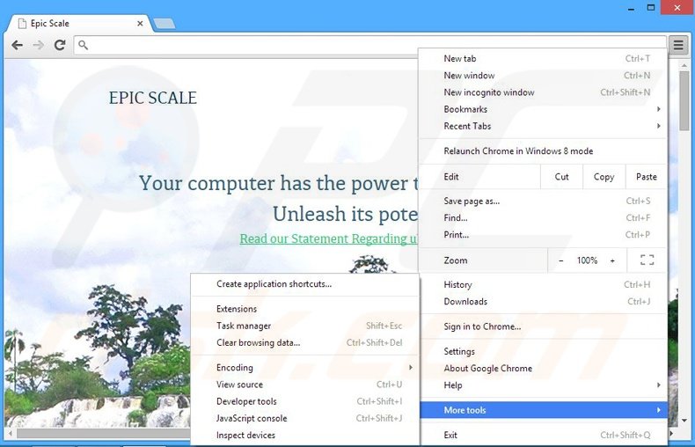The height and width of the screenshot is (447, 695).
Task: Click the Paste button in Edit row
Action: point(647,177)
